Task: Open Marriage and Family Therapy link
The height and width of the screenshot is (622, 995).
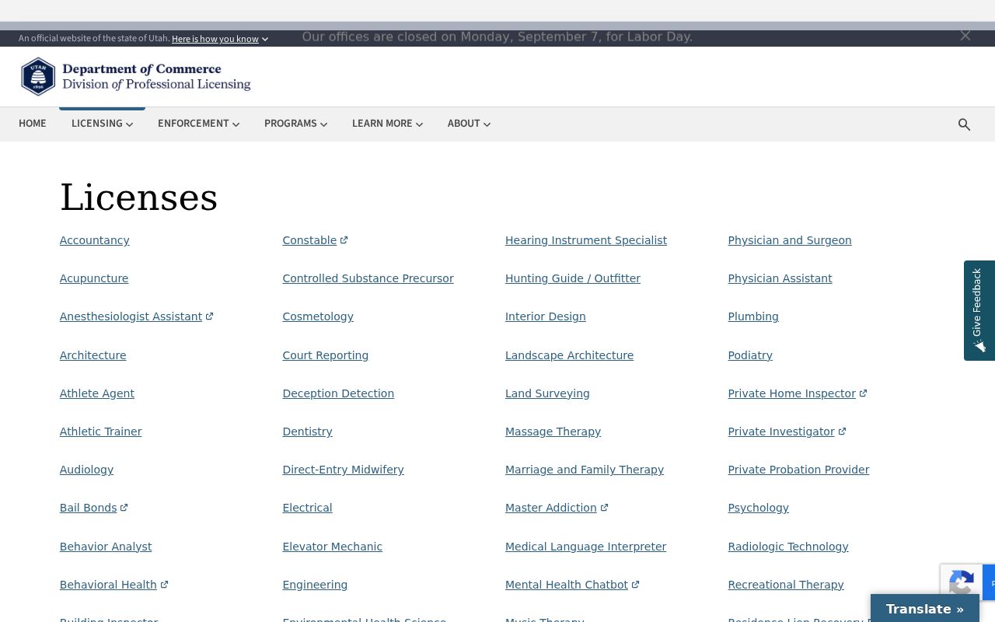Action: click(x=585, y=470)
